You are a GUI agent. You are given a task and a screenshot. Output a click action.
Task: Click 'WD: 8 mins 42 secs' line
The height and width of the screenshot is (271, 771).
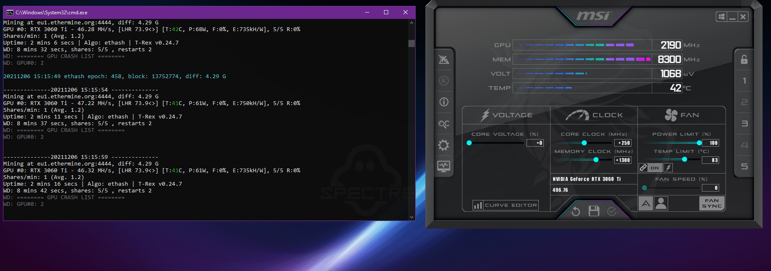78,191
